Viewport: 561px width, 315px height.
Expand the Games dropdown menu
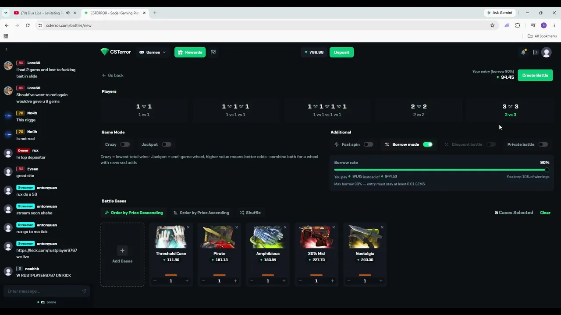coord(153,52)
